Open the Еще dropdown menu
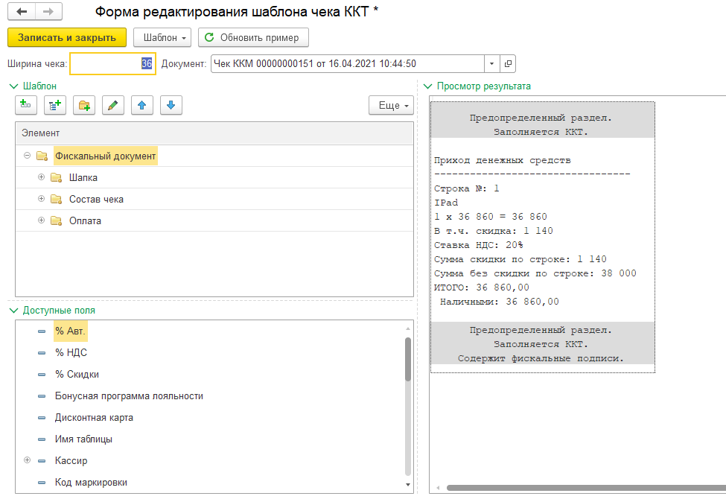726x502 pixels. (391, 105)
